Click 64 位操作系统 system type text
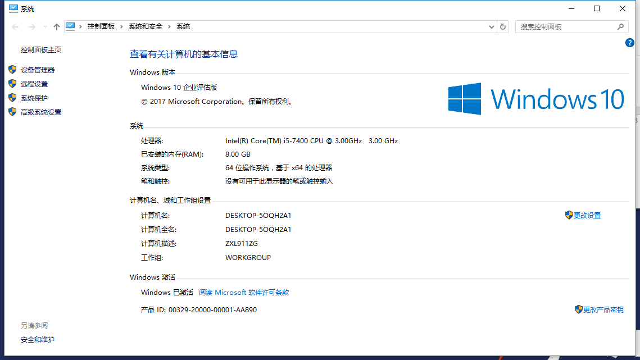Viewport: 640px width, 360px height. tap(279, 168)
